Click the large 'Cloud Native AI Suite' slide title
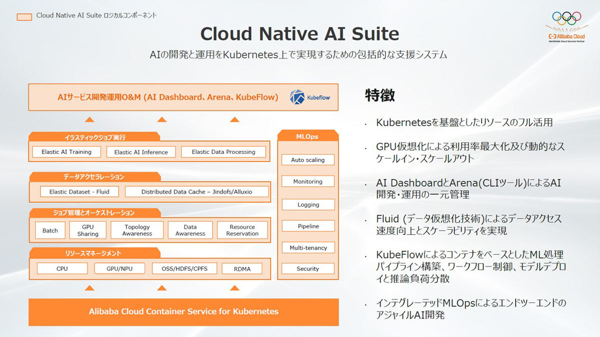 299,34
